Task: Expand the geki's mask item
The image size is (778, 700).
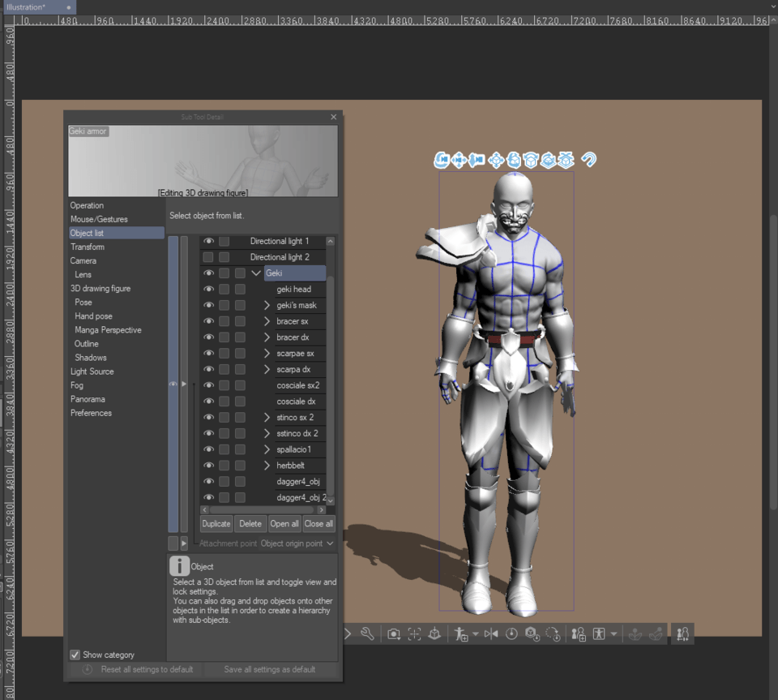Action: 267,305
